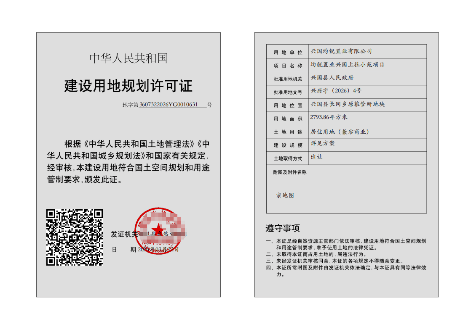Select the 居住用地（兼容商业） land use cell
The width and height of the screenshot is (471, 311).
point(340,132)
